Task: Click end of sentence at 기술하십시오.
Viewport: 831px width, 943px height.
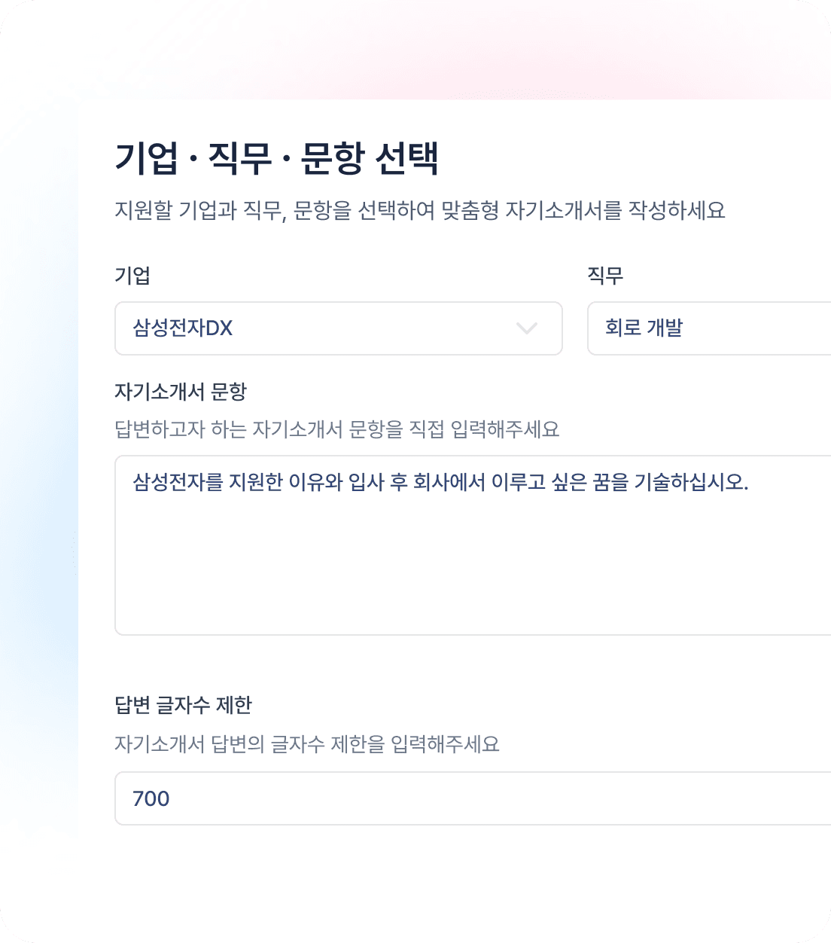Action: pyautogui.click(x=748, y=482)
